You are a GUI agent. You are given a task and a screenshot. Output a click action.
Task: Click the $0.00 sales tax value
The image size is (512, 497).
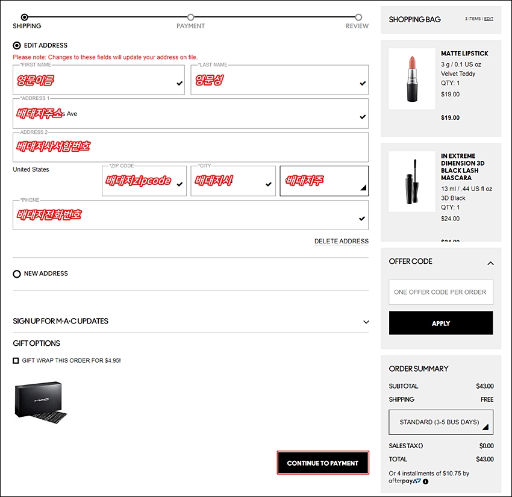coord(486,446)
